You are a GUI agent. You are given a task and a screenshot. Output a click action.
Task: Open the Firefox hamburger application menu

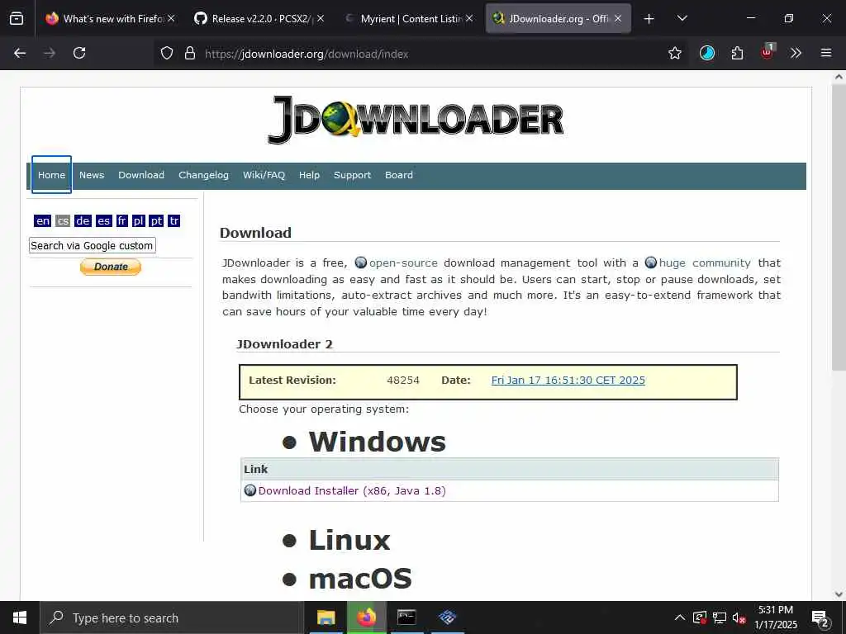(x=825, y=53)
